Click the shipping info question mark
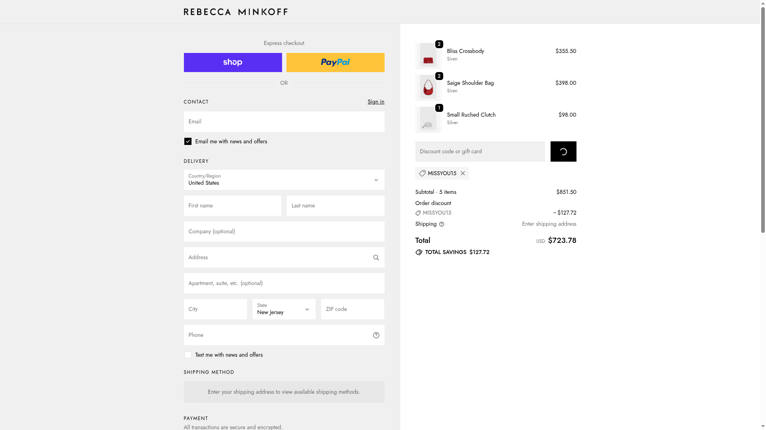Image resolution: width=766 pixels, height=430 pixels. (442, 224)
